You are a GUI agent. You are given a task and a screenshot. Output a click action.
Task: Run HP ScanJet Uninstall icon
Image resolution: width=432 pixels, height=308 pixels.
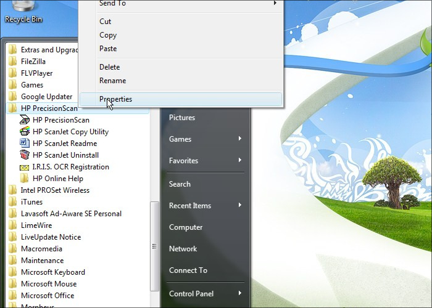click(25, 155)
